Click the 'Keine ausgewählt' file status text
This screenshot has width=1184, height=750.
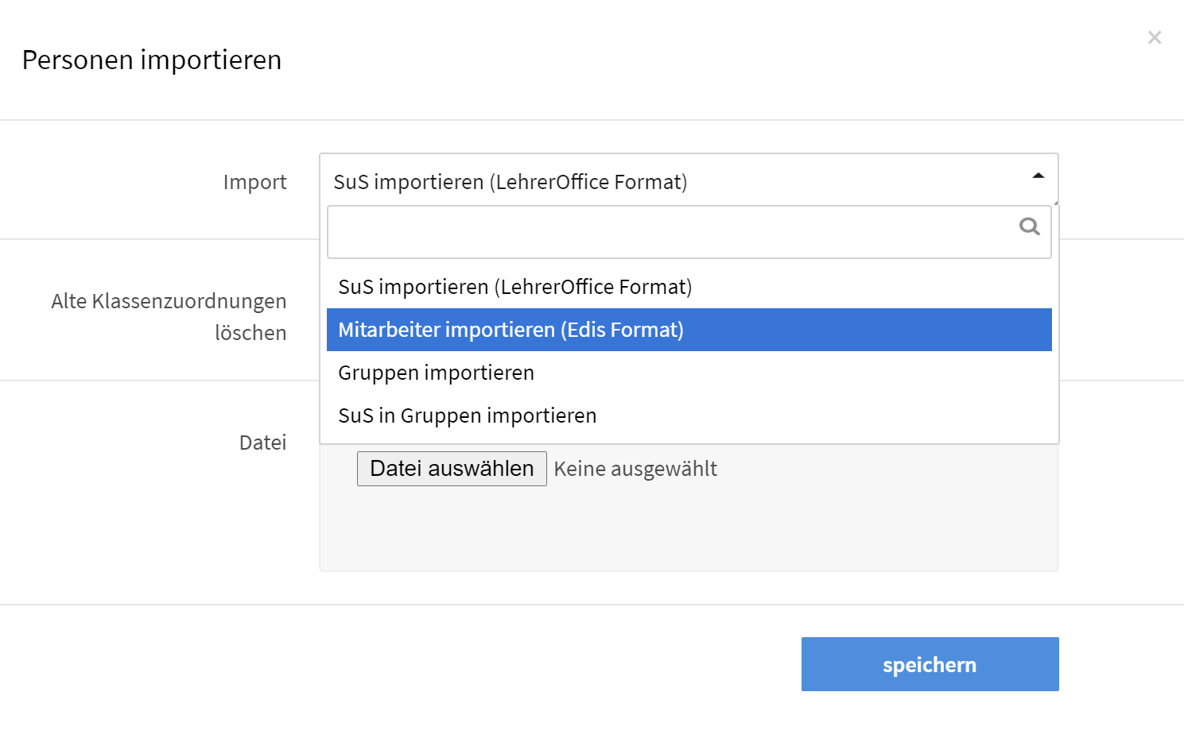pos(635,469)
